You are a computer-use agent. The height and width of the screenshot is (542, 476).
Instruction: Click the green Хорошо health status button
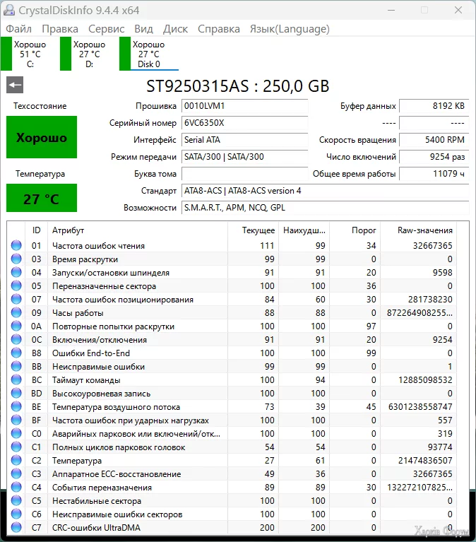(x=42, y=137)
